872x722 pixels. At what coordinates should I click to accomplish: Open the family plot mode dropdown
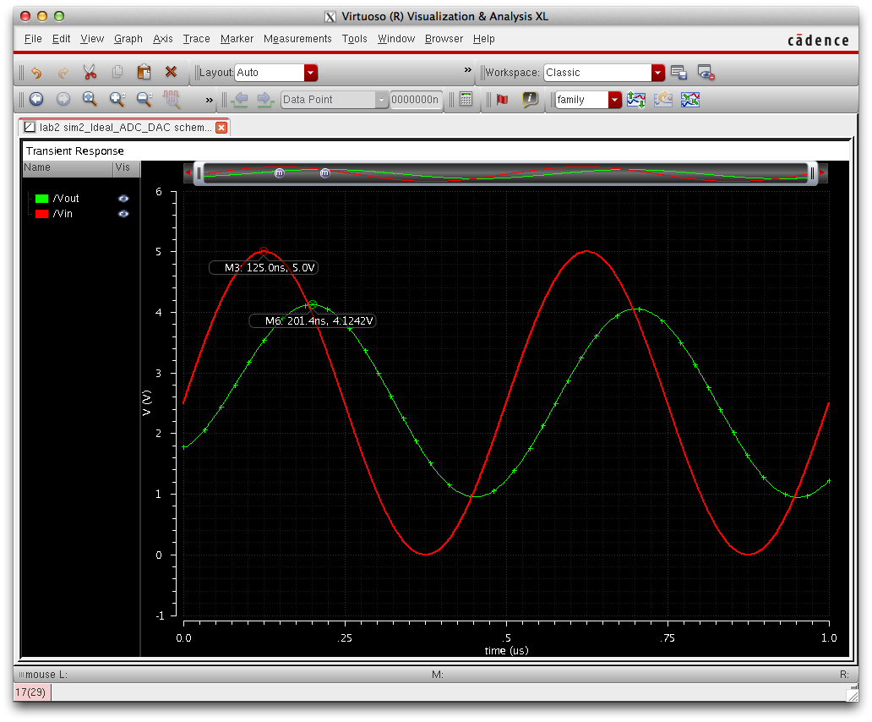[x=614, y=100]
